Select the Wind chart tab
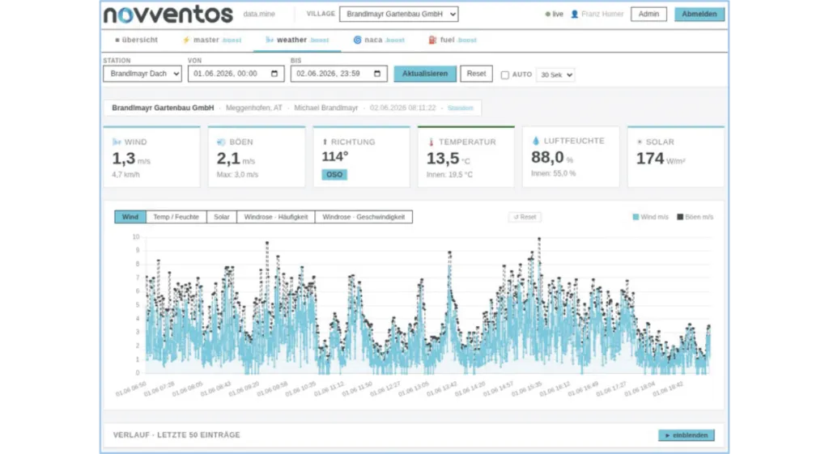The height and width of the screenshot is (454, 829). (x=130, y=217)
